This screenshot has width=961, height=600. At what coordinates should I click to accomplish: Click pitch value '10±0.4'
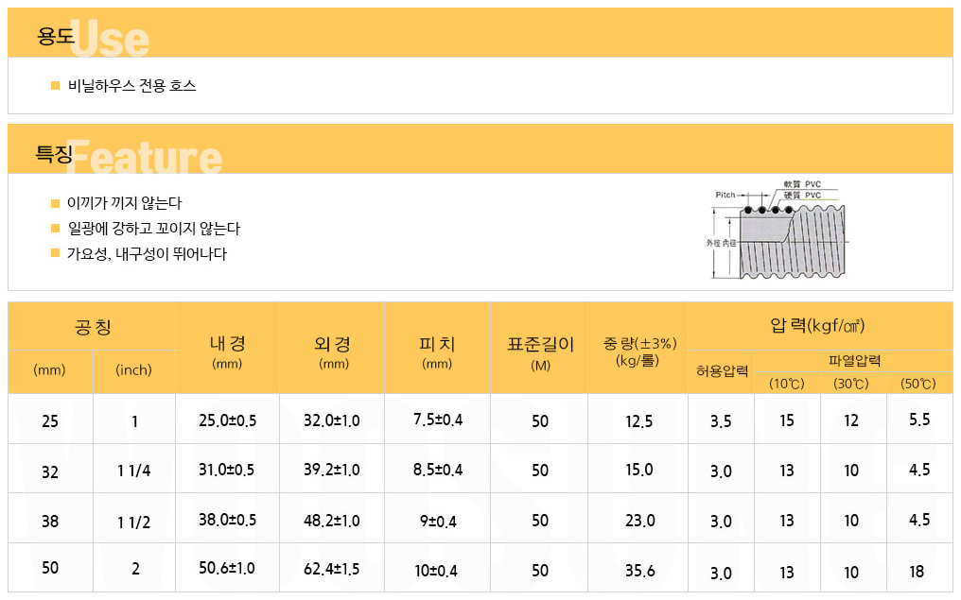(436, 571)
